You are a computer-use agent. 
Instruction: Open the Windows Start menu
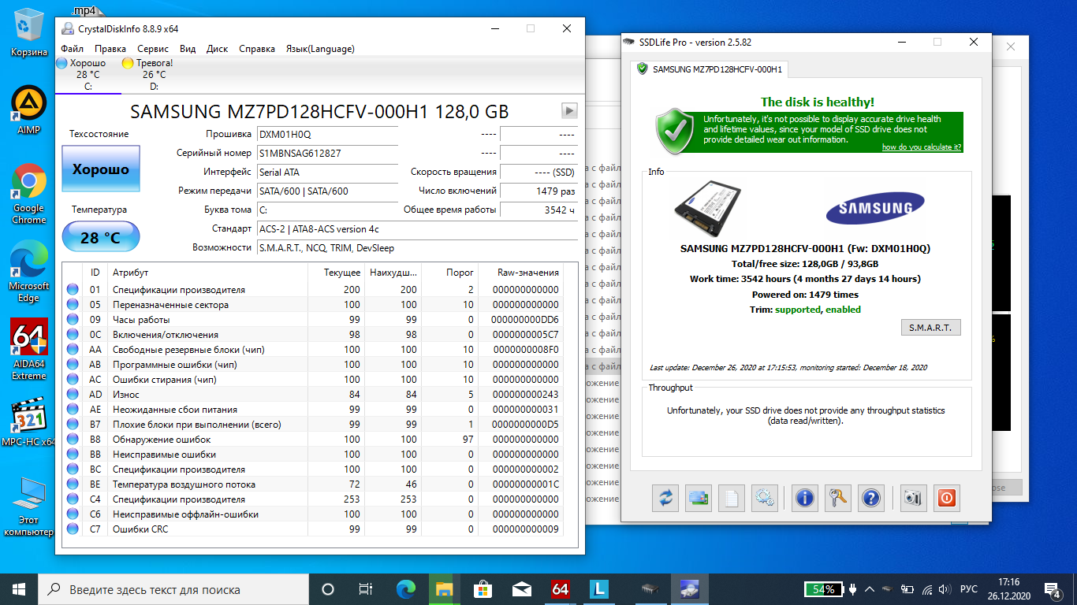(x=19, y=589)
